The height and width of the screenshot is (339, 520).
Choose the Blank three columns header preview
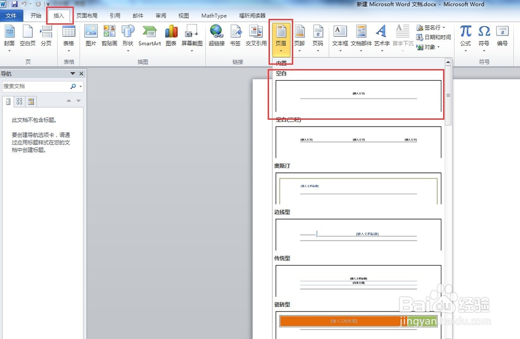click(358, 142)
